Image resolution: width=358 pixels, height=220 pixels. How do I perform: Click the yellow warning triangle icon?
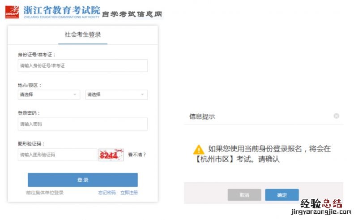pyautogui.click(x=199, y=150)
